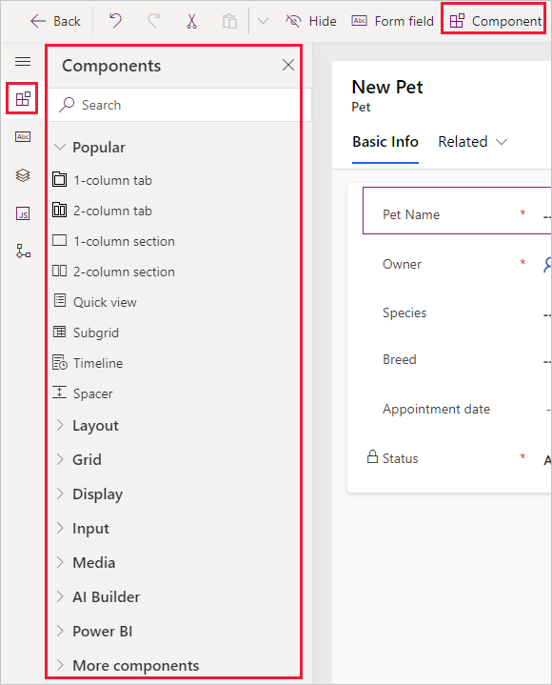Open the paste options dropdown arrow
This screenshot has height=685, width=552.
pos(263,21)
